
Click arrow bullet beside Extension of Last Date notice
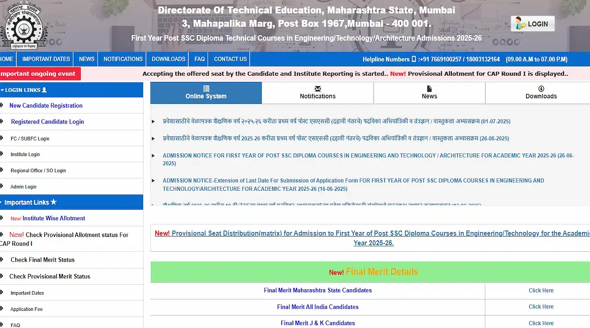tap(153, 181)
